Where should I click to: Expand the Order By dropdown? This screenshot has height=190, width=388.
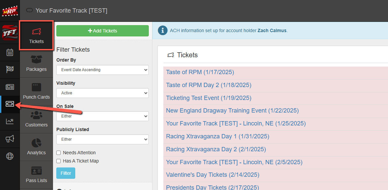pos(102,70)
